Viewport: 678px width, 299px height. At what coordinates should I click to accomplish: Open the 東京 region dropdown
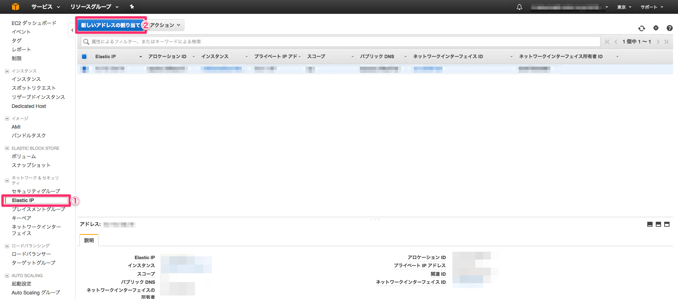click(x=624, y=7)
